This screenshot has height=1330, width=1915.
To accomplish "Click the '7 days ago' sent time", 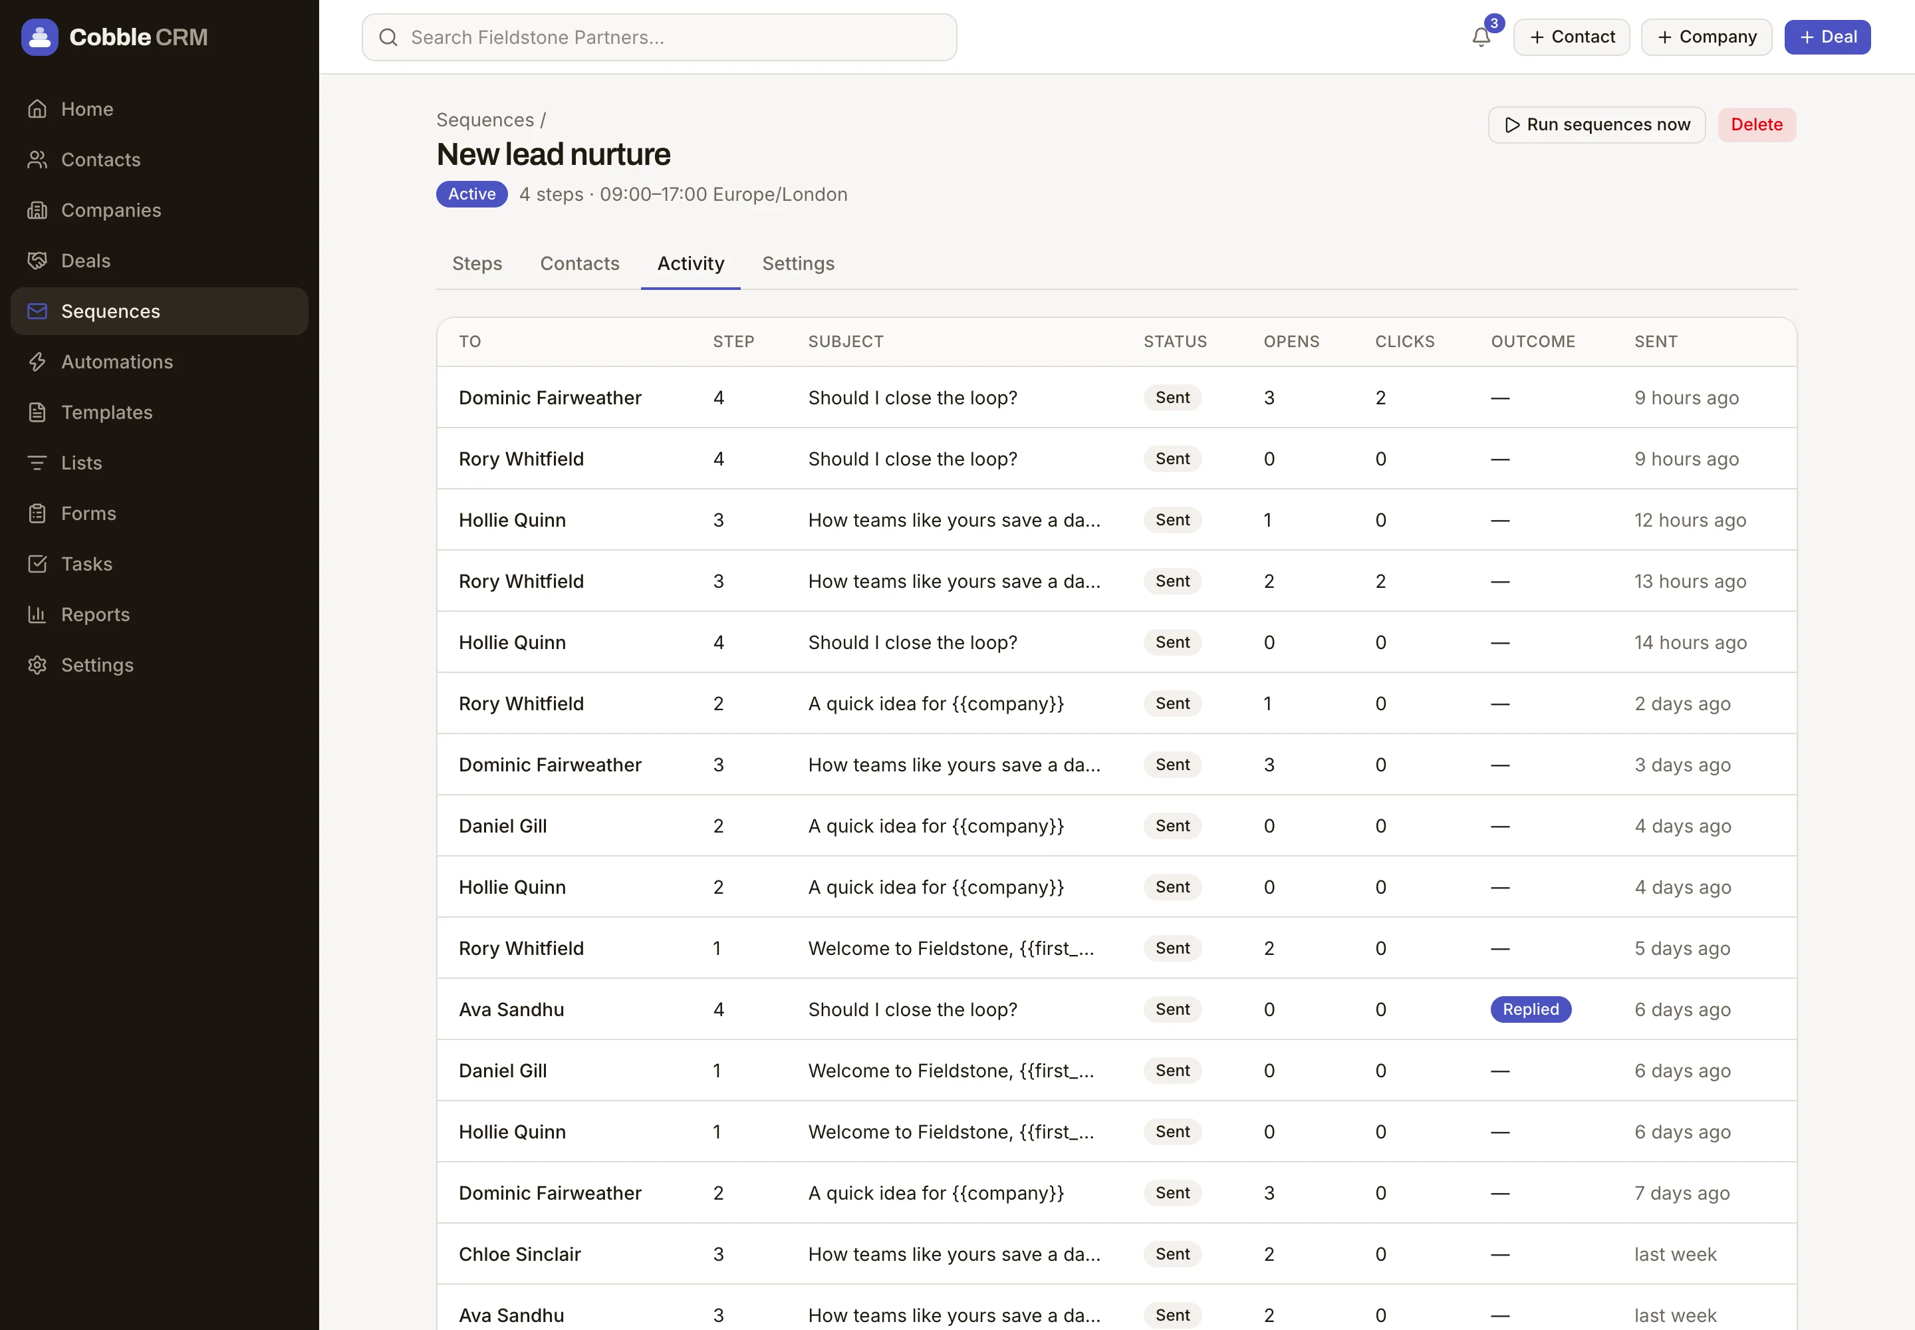I will [x=1682, y=1193].
